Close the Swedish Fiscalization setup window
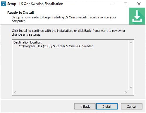The image size is (146, 113). click(139, 4)
